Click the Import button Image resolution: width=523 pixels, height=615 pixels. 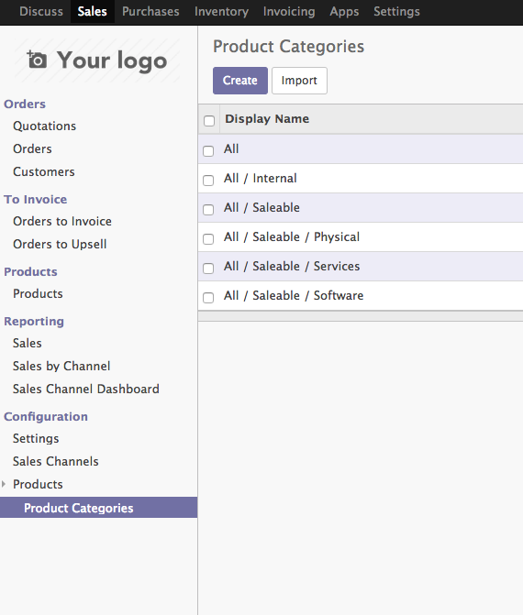299,81
